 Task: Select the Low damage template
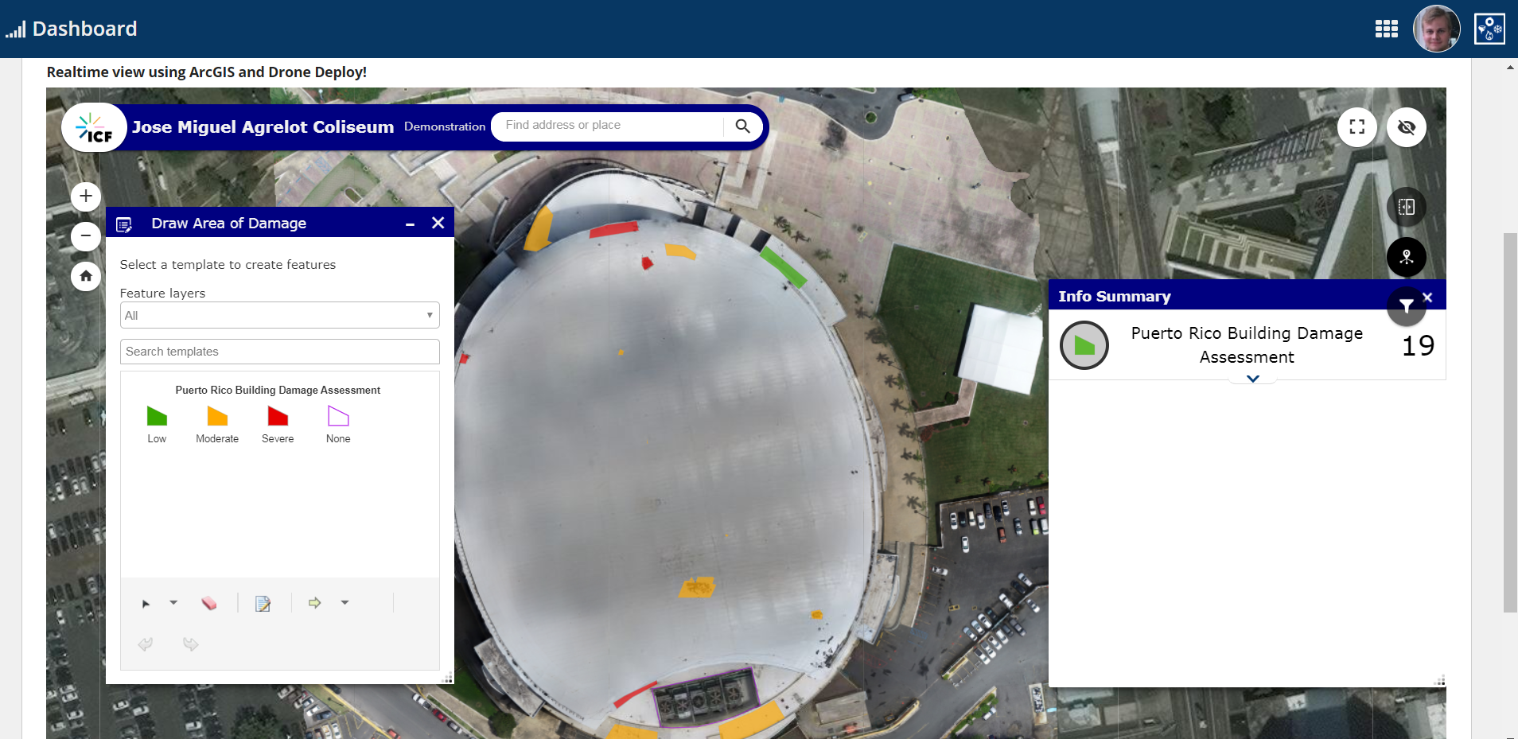click(158, 425)
